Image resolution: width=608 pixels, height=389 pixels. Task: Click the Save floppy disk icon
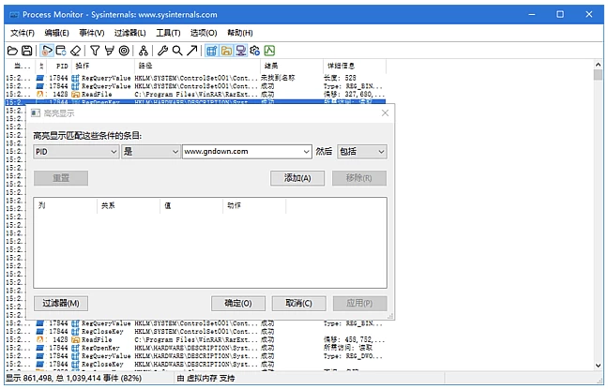[27, 51]
